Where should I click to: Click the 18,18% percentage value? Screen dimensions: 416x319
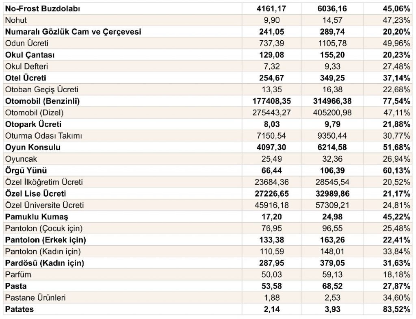click(396, 274)
